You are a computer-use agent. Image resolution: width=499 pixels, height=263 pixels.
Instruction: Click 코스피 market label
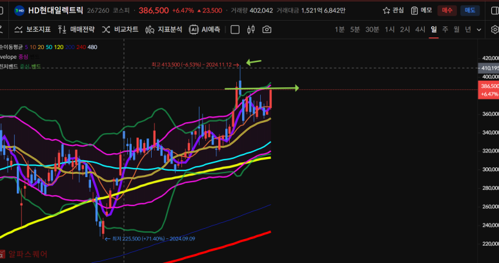[121, 10]
